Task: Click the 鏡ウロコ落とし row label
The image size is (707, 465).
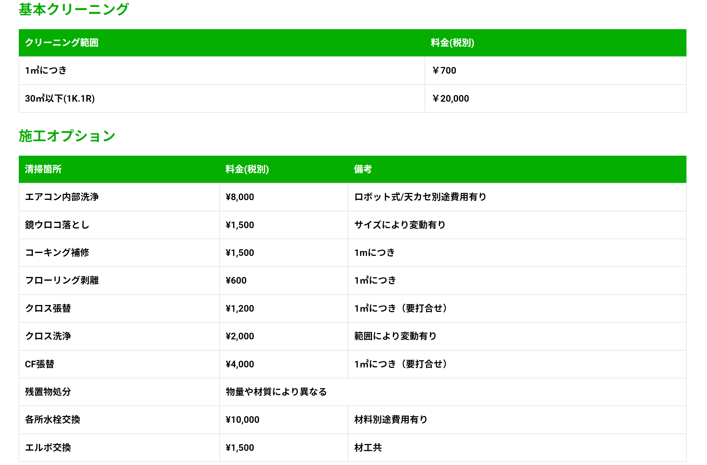Action: 57,225
